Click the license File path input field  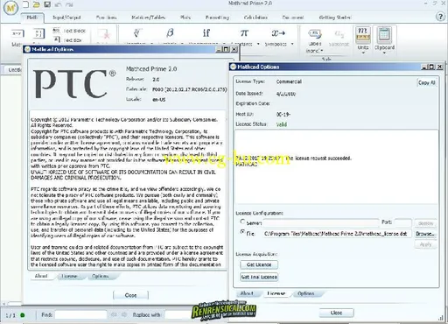337,234
